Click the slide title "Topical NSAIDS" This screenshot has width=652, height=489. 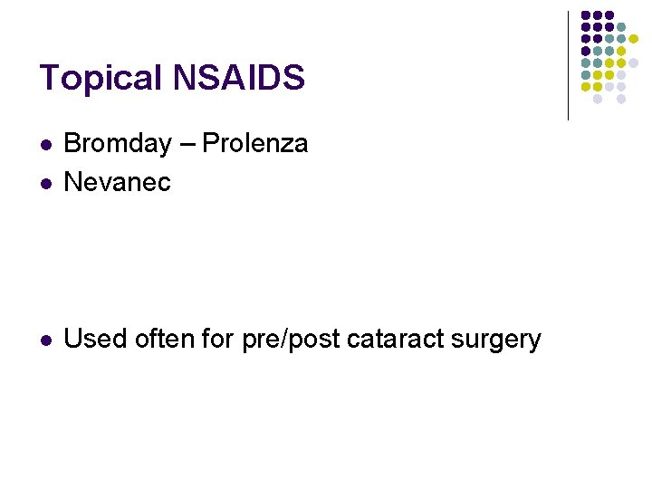click(x=172, y=78)
